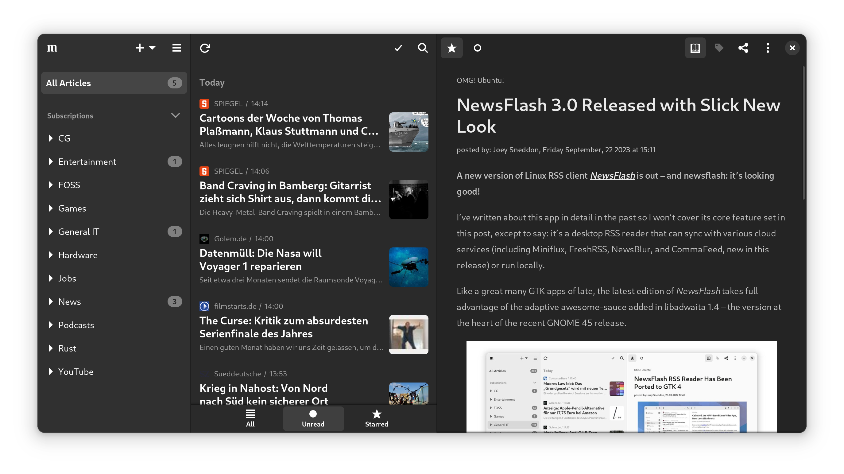Viewport: 844px width, 474px height.
Task: Open Krieg in Nahost article
Action: 314,386
